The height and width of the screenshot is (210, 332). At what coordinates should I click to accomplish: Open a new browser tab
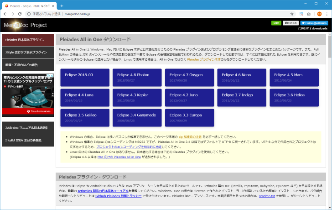coord(62,6)
